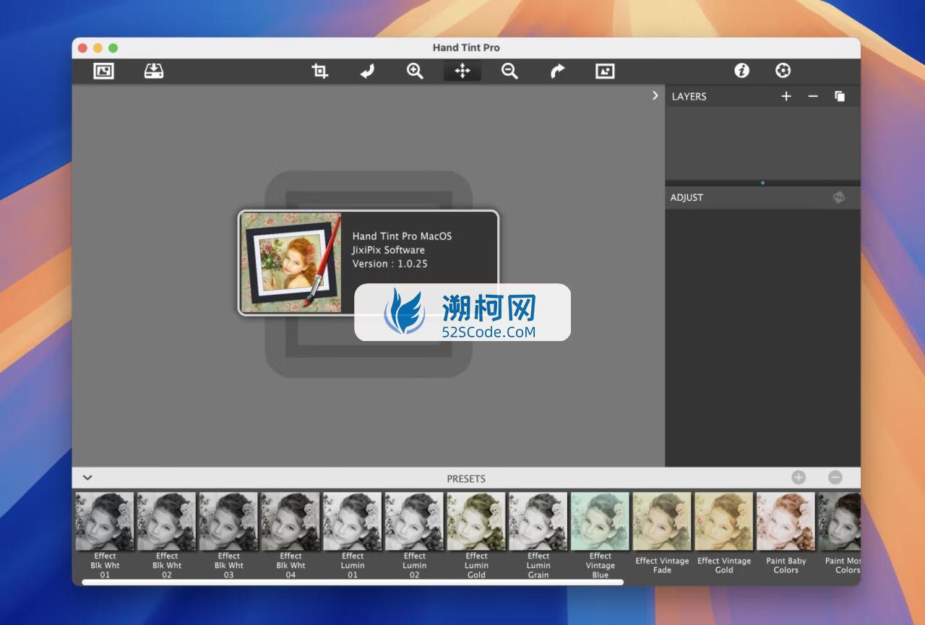Apply the Effect Lumin Gold preset

tap(476, 535)
